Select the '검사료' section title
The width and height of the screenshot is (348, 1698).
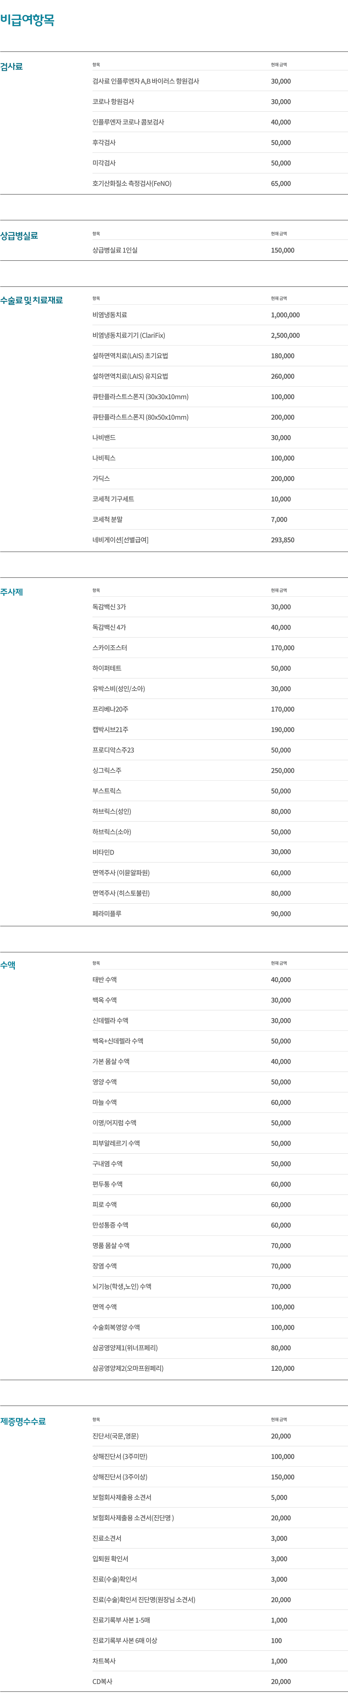point(11,66)
